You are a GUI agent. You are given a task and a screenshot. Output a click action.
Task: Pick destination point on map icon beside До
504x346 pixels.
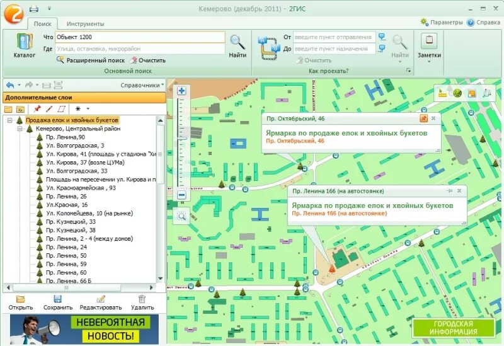pos(382,49)
